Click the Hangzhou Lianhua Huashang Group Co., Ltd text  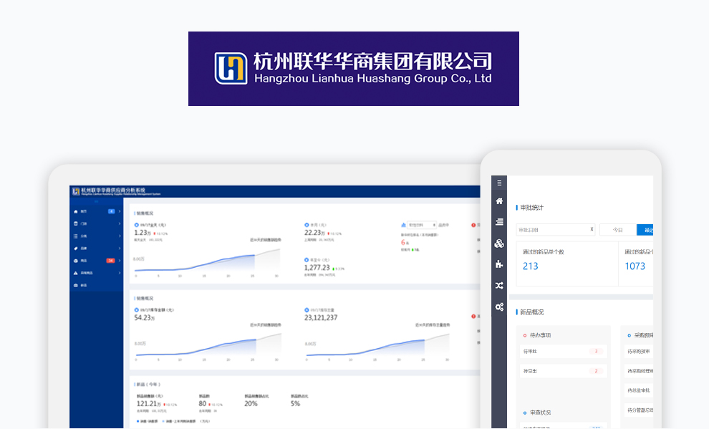click(x=372, y=79)
